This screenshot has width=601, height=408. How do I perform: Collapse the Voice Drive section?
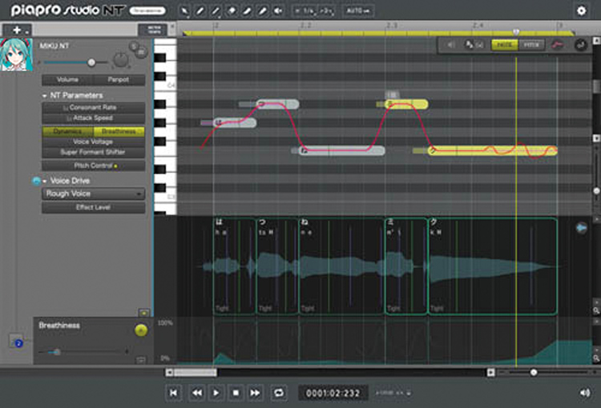coord(45,181)
